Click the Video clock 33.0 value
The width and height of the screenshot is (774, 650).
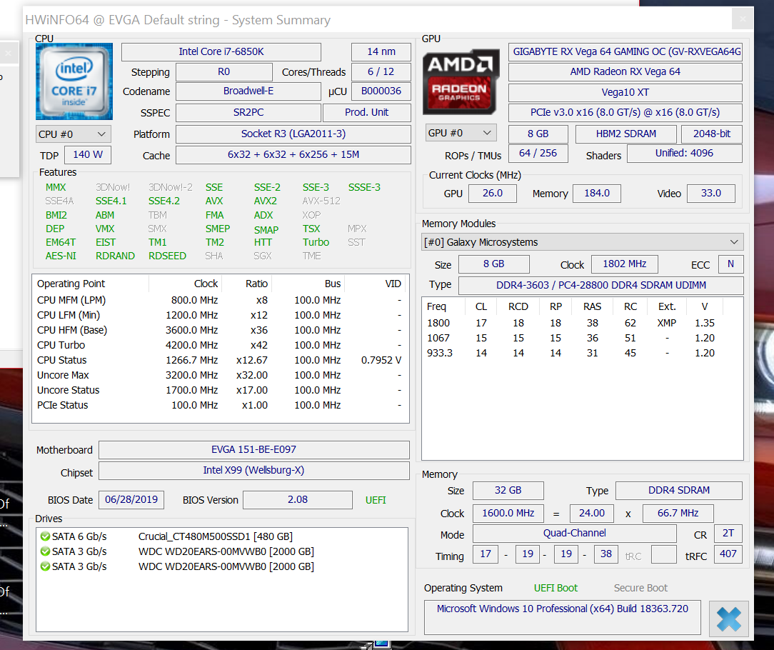[x=711, y=194]
